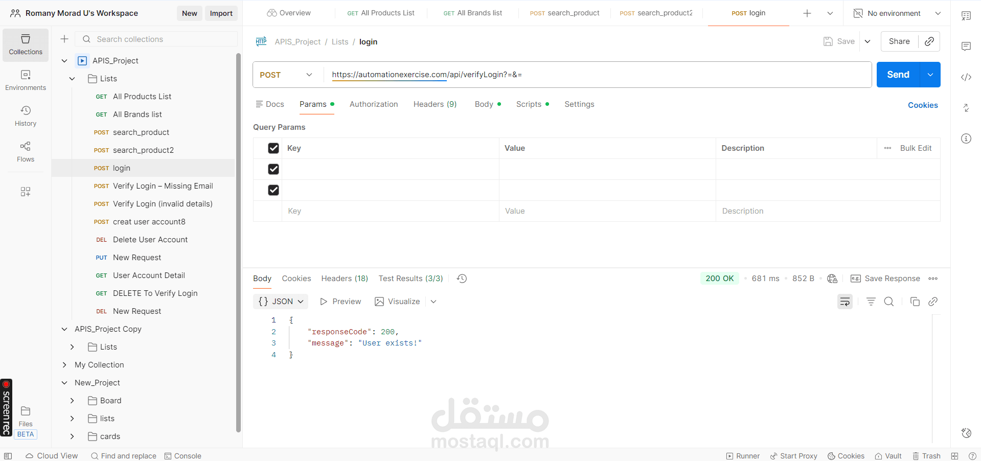Screen dimensions: 981x461
Task: Click the New button
Action: pos(189,13)
